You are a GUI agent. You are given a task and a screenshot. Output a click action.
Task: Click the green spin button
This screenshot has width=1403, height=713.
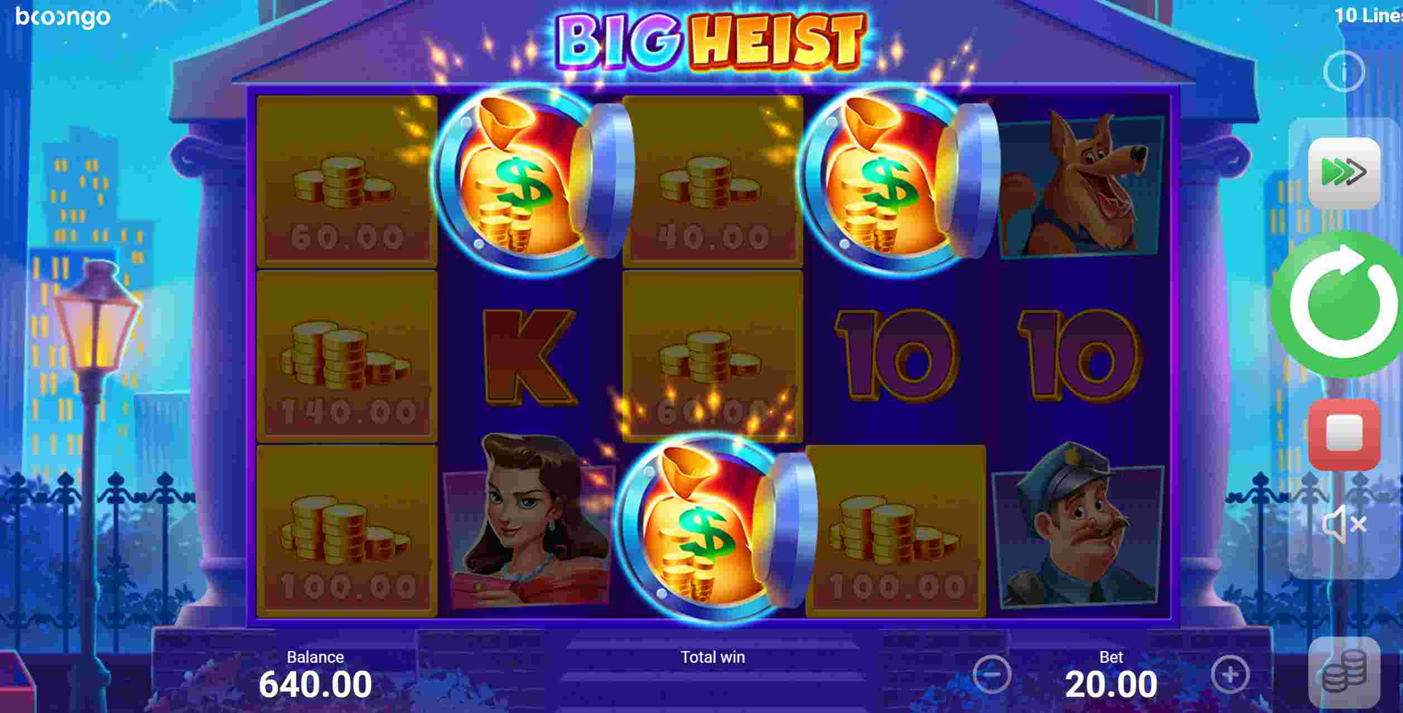tap(1341, 304)
